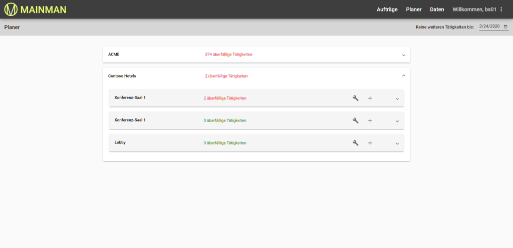Click wrench icon for Konferenz-Saal 1 with 2 overdue
This screenshot has width=513, height=248.
(356, 98)
